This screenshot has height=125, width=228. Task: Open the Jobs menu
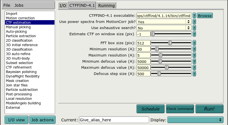pyautogui.click(x=19, y=5)
